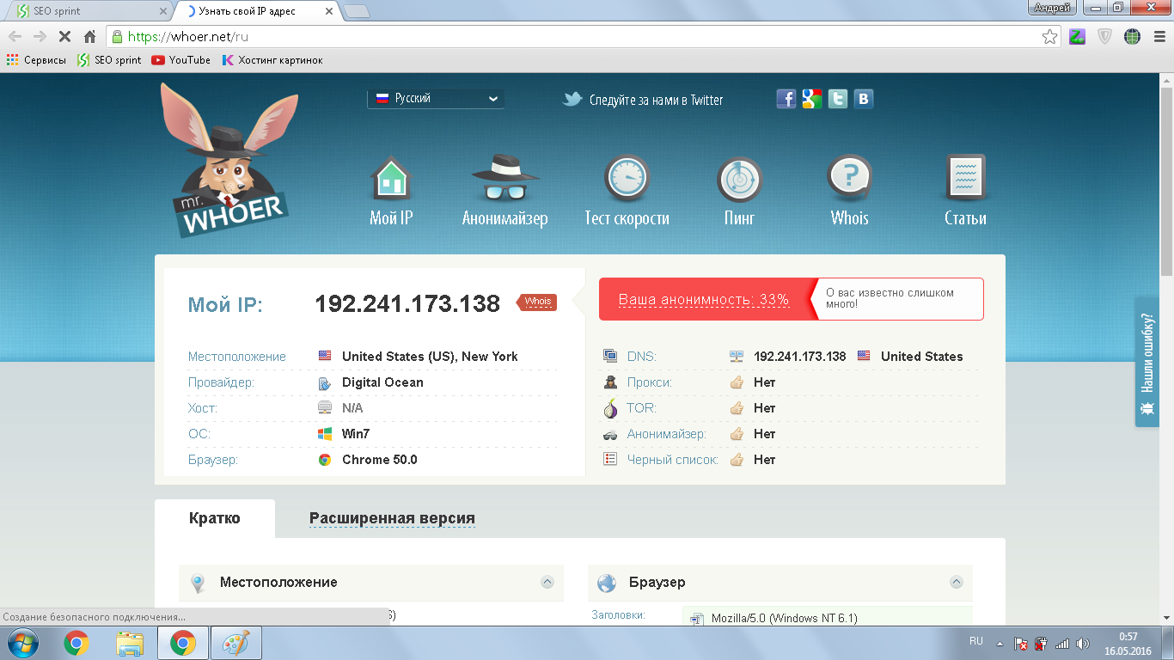Open Paint from the Windows taskbar
The height and width of the screenshot is (660, 1174).
[x=235, y=643]
